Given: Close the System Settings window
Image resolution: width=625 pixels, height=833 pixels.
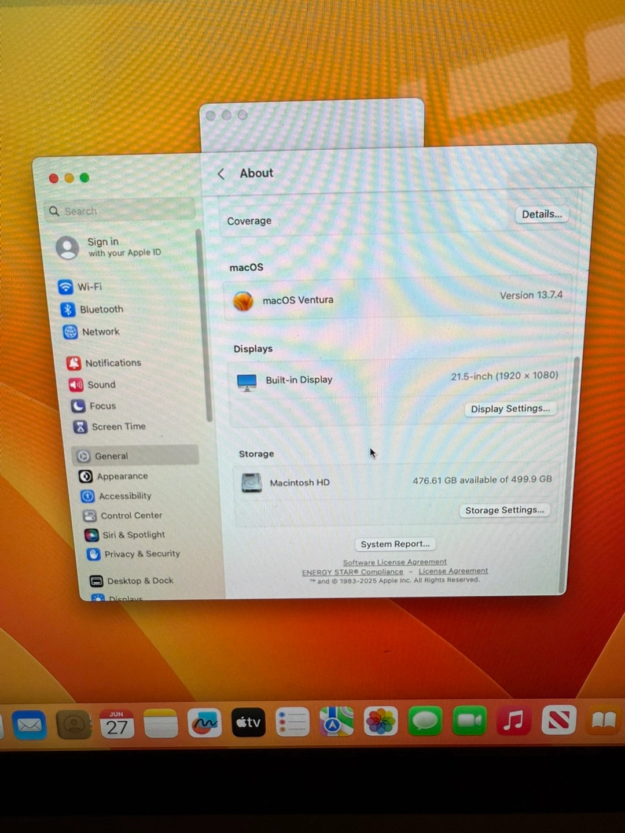Looking at the screenshot, I should pos(54,178).
